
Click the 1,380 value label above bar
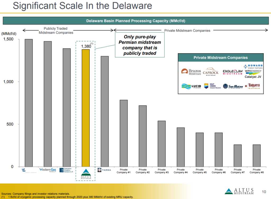(x=86, y=47)
